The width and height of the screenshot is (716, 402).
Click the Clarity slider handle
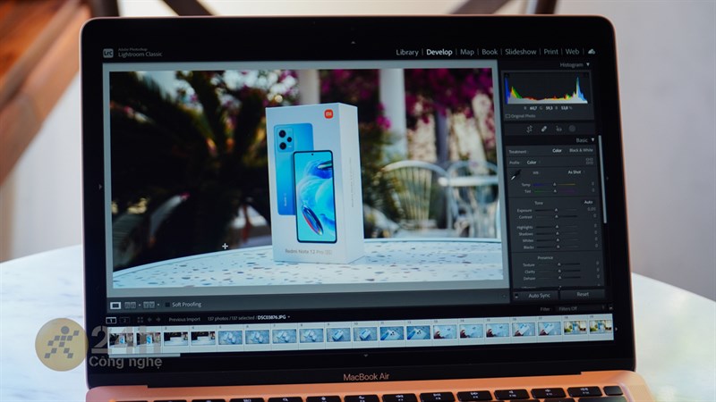point(558,272)
